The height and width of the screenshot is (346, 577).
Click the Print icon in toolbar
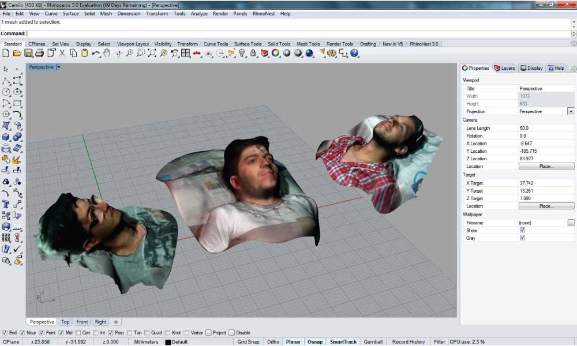point(39,53)
